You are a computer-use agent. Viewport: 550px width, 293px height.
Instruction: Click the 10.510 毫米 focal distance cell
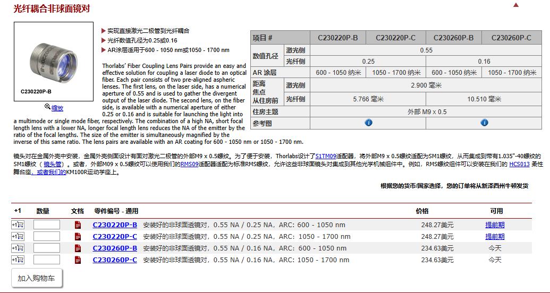coord(484,99)
